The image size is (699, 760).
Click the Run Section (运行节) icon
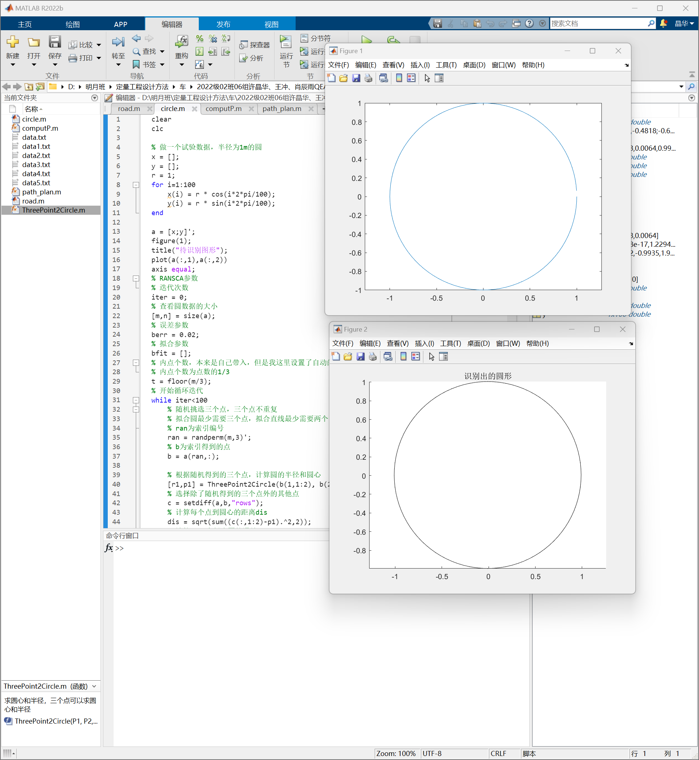(285, 41)
